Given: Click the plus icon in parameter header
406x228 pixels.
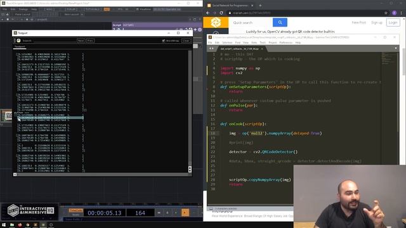Looking at the screenshot, I should tap(195, 30).
